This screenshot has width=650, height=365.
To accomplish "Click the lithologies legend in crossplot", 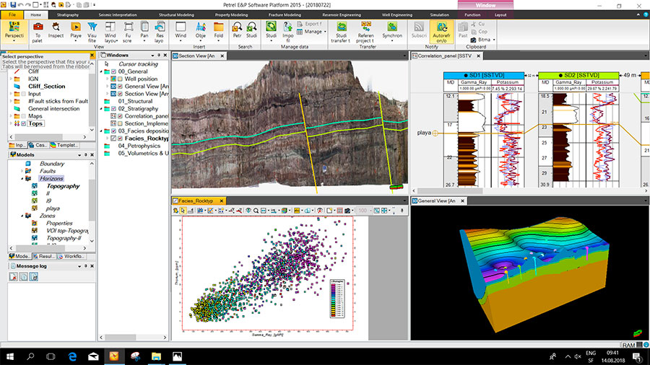I will [337, 299].
